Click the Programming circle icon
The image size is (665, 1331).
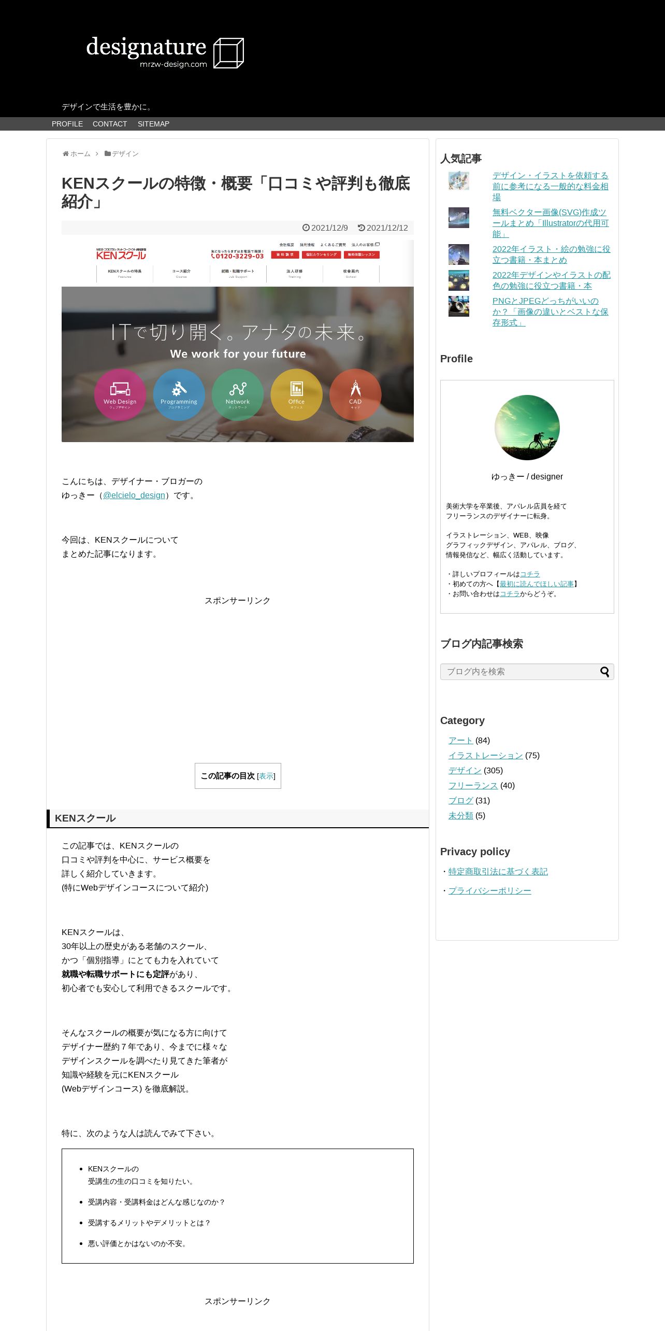(179, 394)
